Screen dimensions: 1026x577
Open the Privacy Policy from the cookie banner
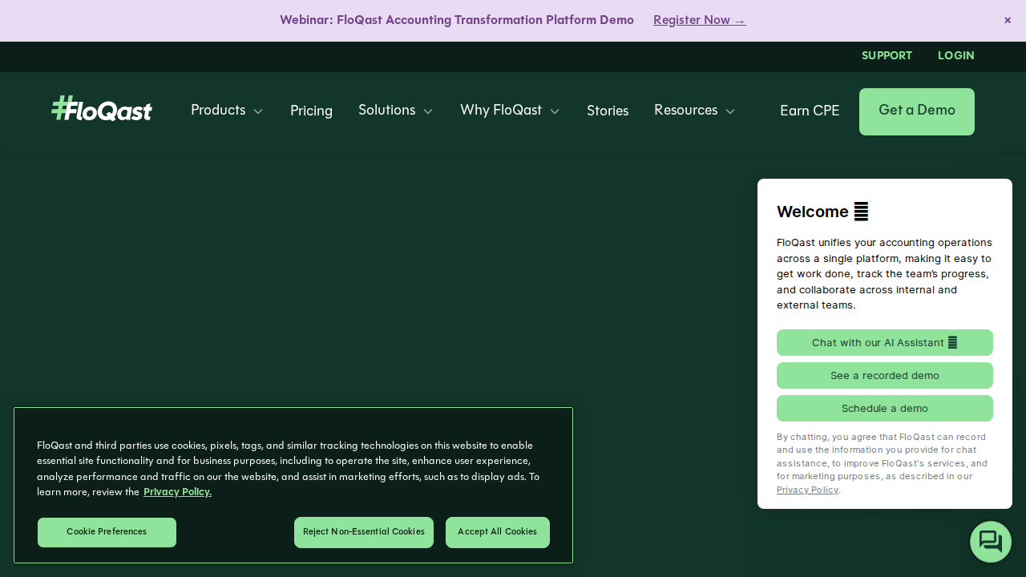(177, 492)
